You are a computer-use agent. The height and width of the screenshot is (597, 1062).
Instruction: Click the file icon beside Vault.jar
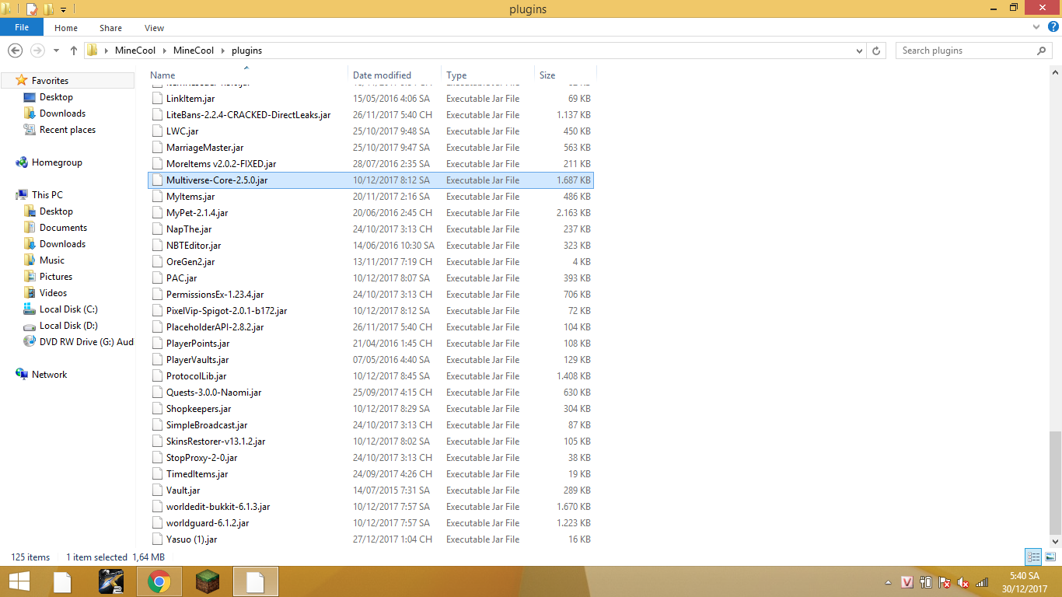157,491
